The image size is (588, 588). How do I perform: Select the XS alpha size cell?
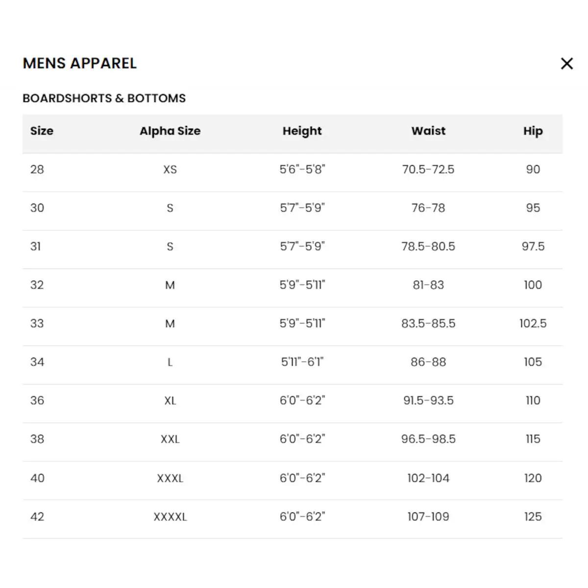click(170, 170)
